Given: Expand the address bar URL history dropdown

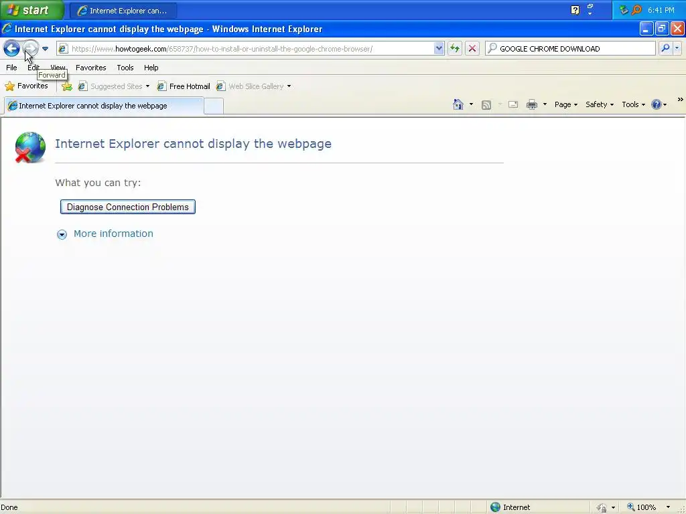Looking at the screenshot, I should [x=438, y=48].
